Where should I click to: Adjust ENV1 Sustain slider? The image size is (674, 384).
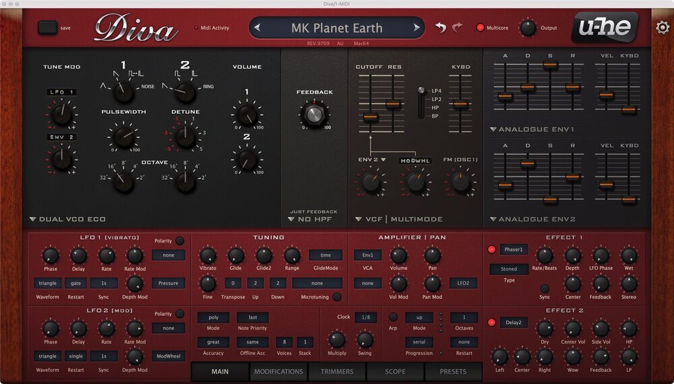point(550,65)
